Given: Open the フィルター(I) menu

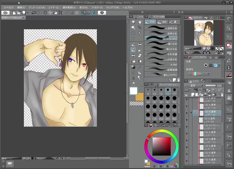Looking at the screenshot, I should 97,7.
